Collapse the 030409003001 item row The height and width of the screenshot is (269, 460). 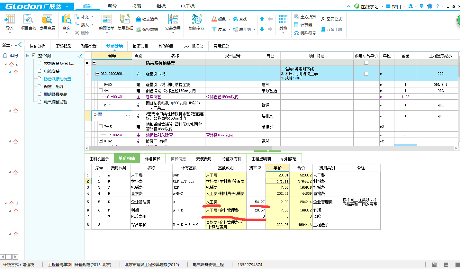coord(97,74)
